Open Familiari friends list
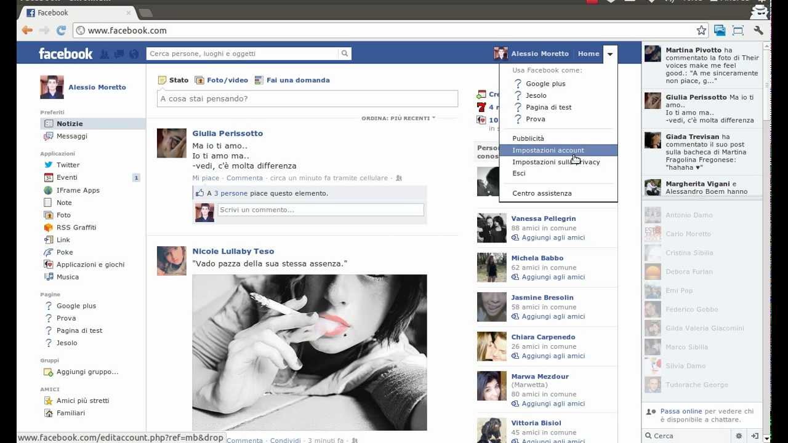Viewport: 788px width, 443px height. click(71, 413)
